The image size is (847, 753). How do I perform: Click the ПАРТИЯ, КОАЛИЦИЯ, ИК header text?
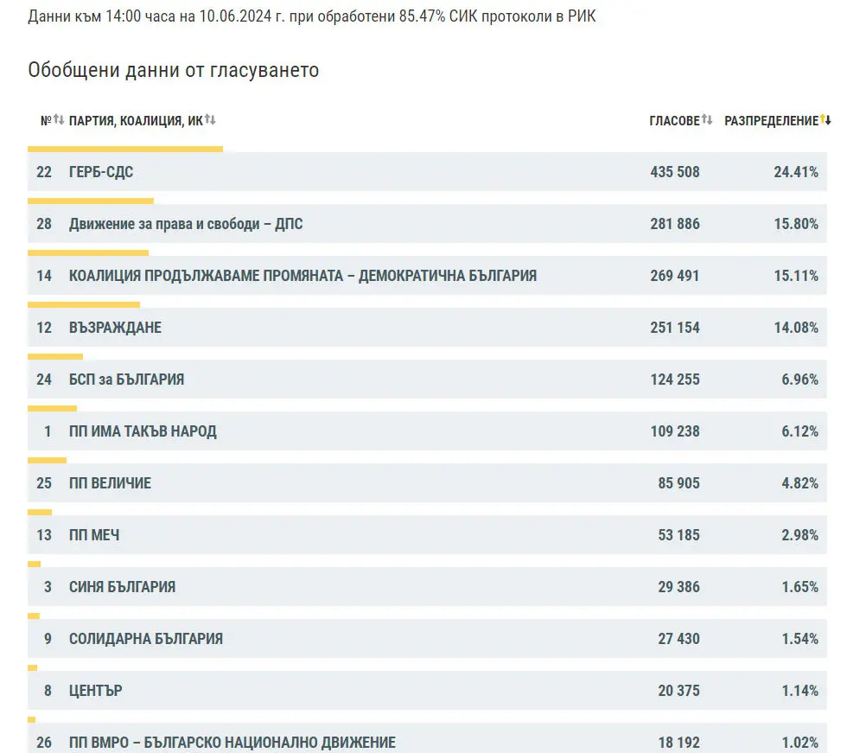[x=136, y=121]
